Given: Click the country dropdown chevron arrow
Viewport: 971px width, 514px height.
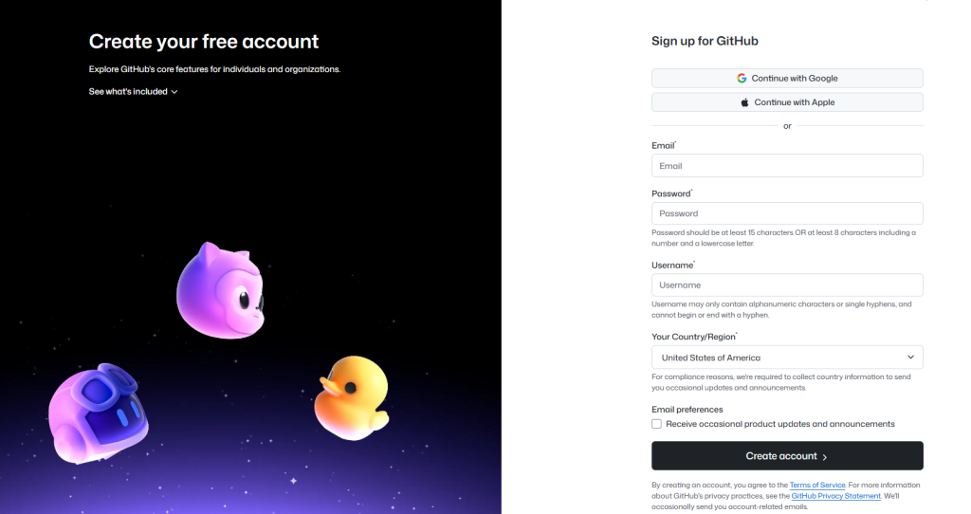Looking at the screenshot, I should click(x=910, y=358).
